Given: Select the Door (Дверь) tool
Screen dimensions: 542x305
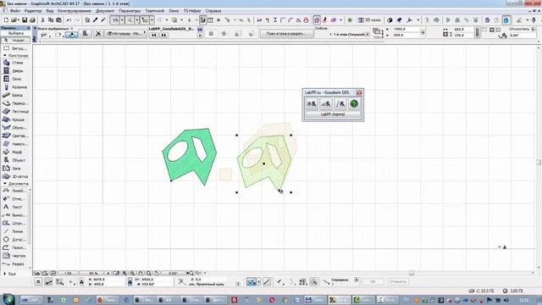Looking at the screenshot, I should click(15, 70).
